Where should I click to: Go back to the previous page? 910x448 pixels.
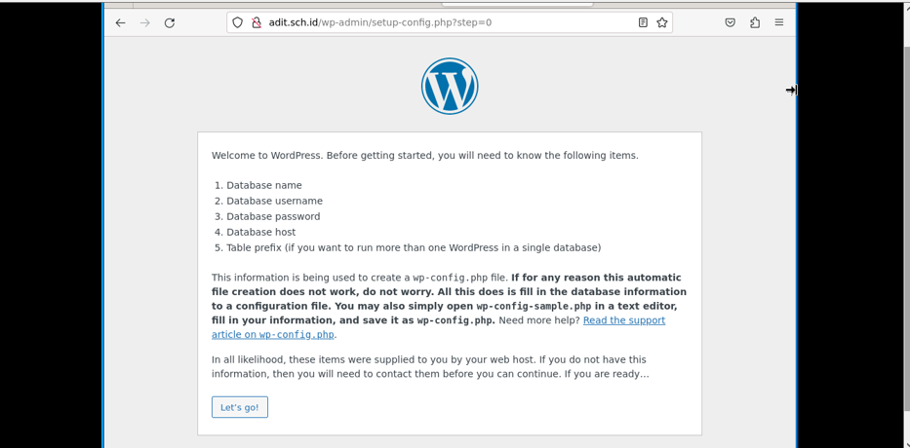click(120, 22)
